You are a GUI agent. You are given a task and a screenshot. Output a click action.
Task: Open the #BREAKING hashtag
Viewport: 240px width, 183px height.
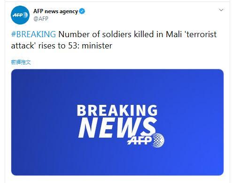click(33, 34)
